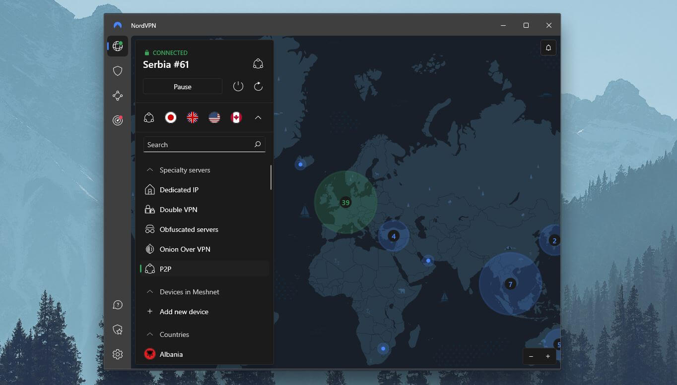Collapse the Devices in Meshnet section
This screenshot has height=385, width=677.
tap(149, 292)
